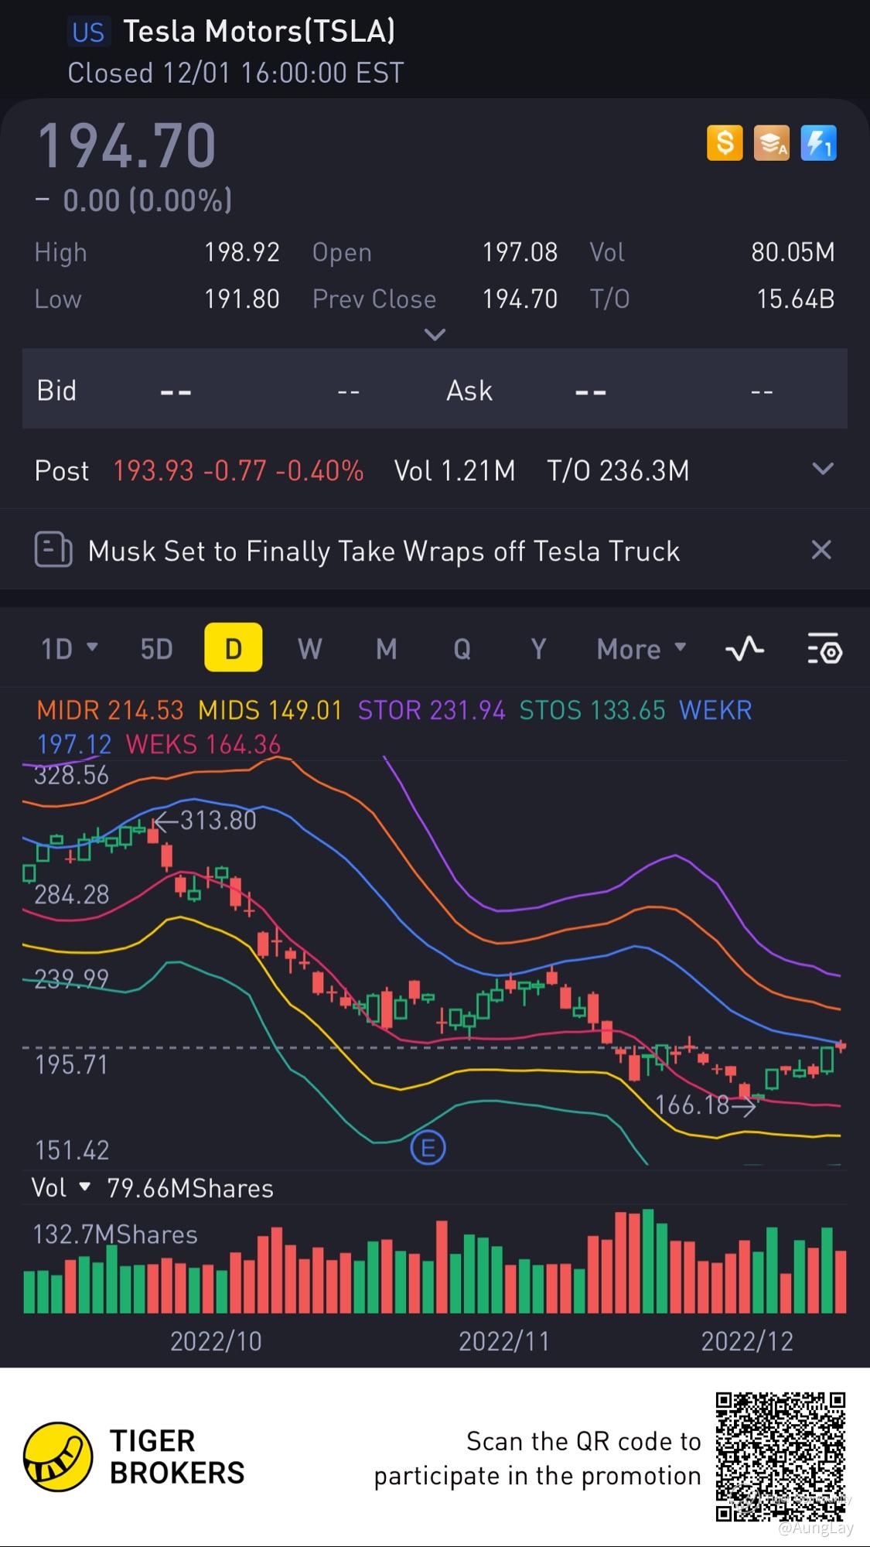This screenshot has width=870, height=1547.
Task: Expand the Post market row chevron
Action: (x=823, y=469)
